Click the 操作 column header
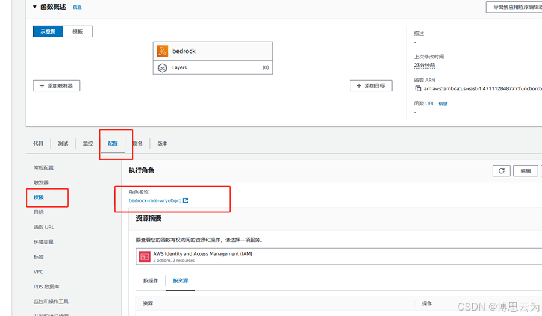This screenshot has width=542, height=316. [427, 303]
